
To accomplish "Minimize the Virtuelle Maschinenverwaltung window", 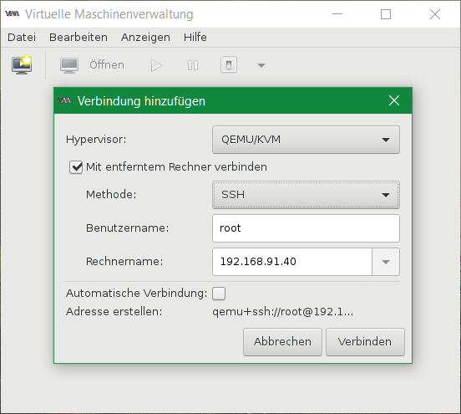I will 337,14.
